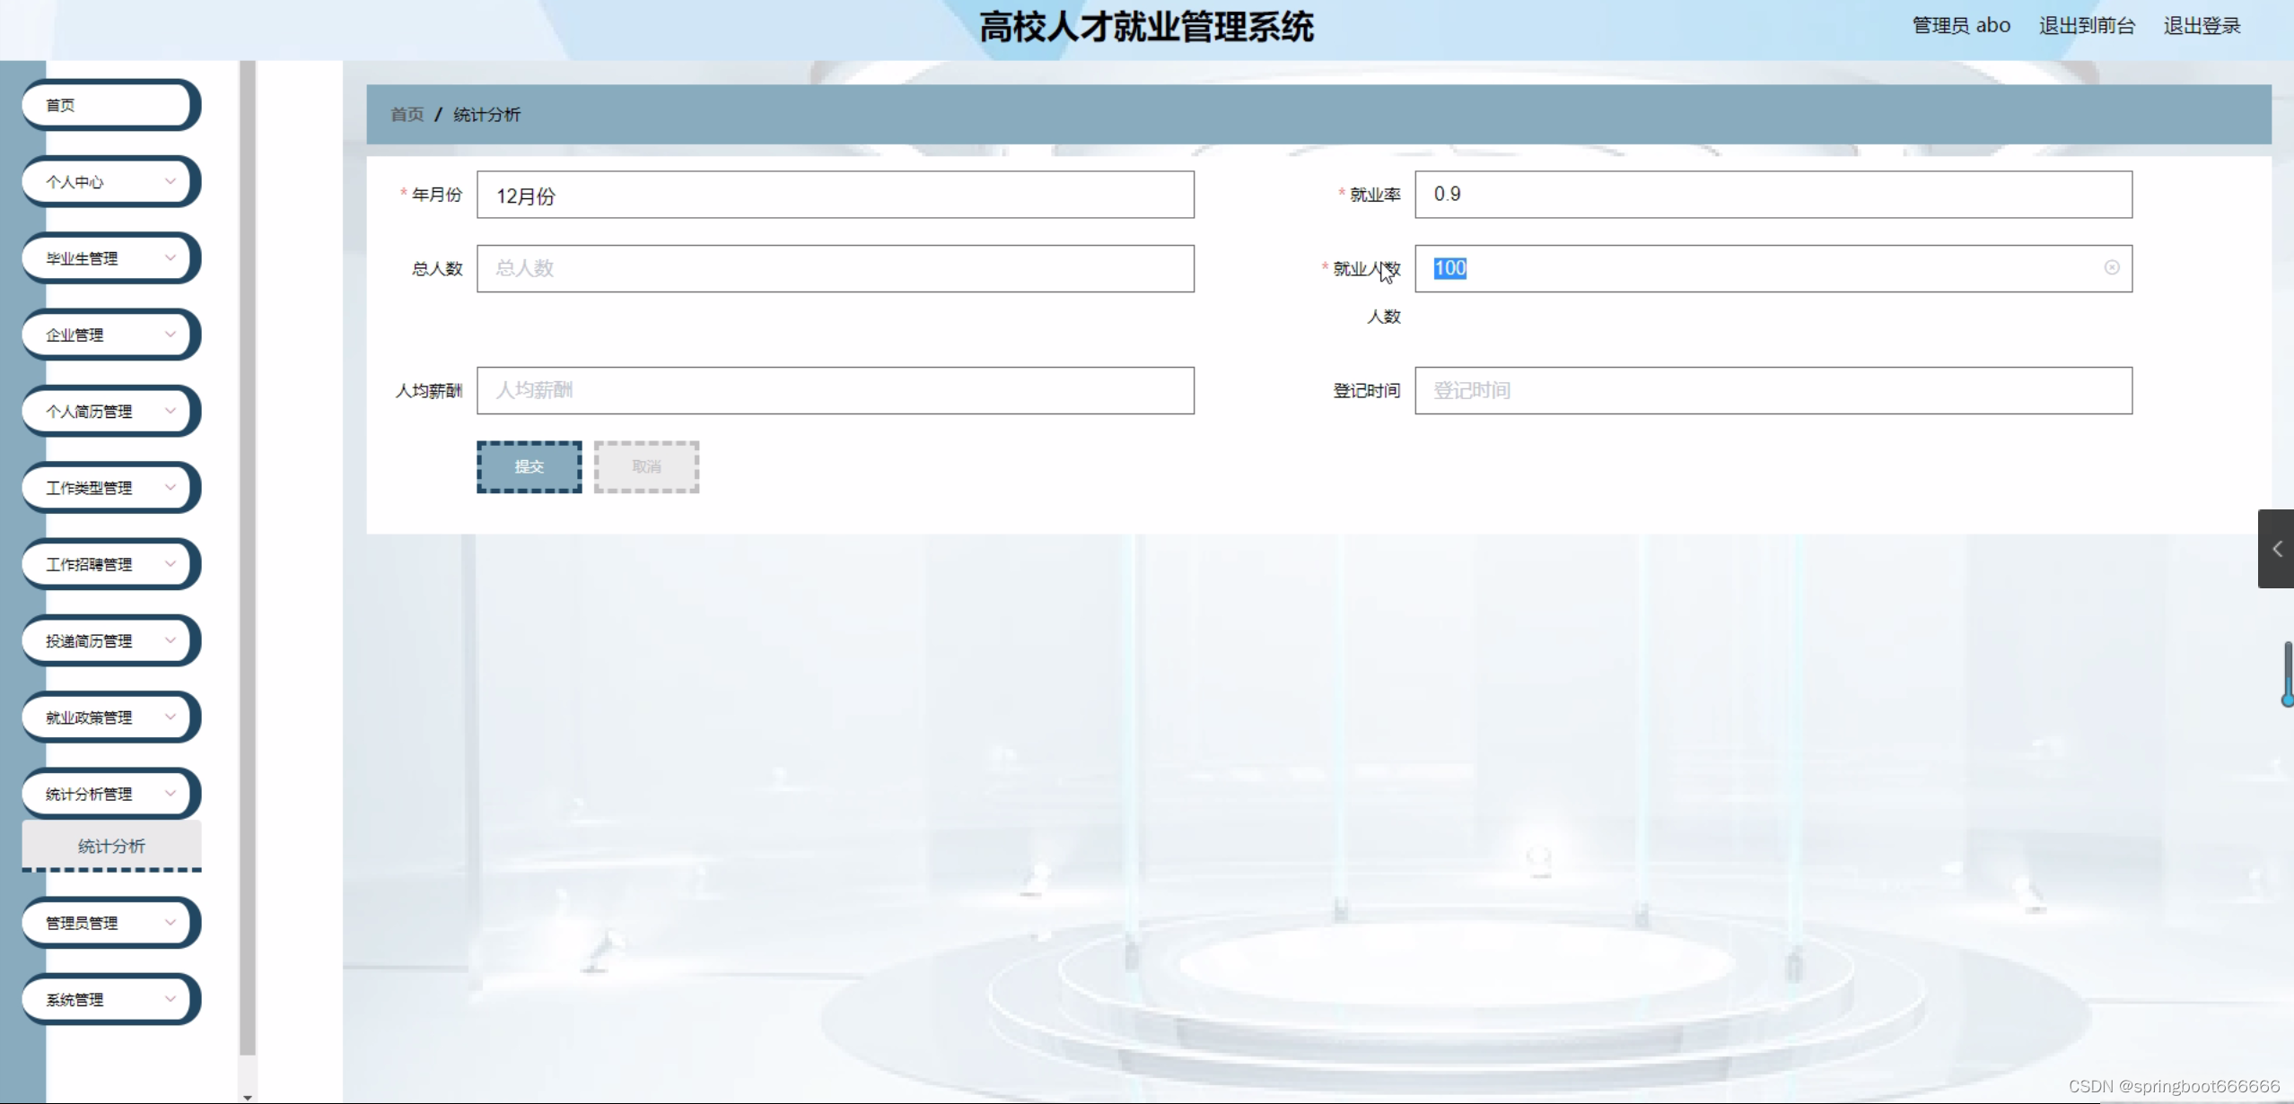Click the 退出到前台 link
2294x1104 pixels.
tap(2087, 25)
